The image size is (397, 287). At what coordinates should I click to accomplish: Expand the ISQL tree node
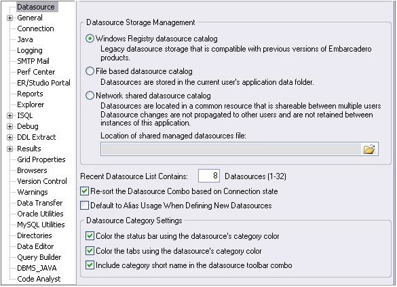click(10, 115)
